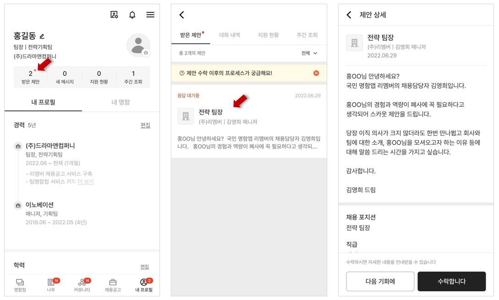Open 새 메시지 count in stats bar

pyautogui.click(x=65, y=77)
